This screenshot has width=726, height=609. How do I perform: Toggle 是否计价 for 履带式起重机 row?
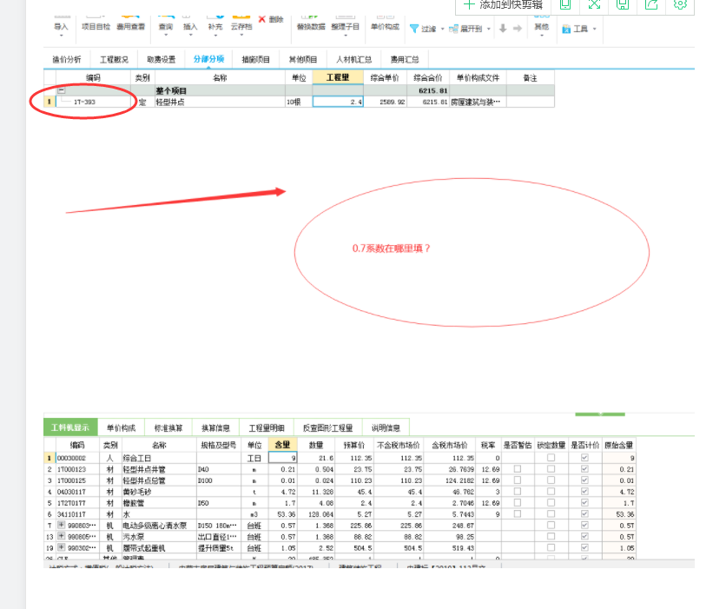584,547
